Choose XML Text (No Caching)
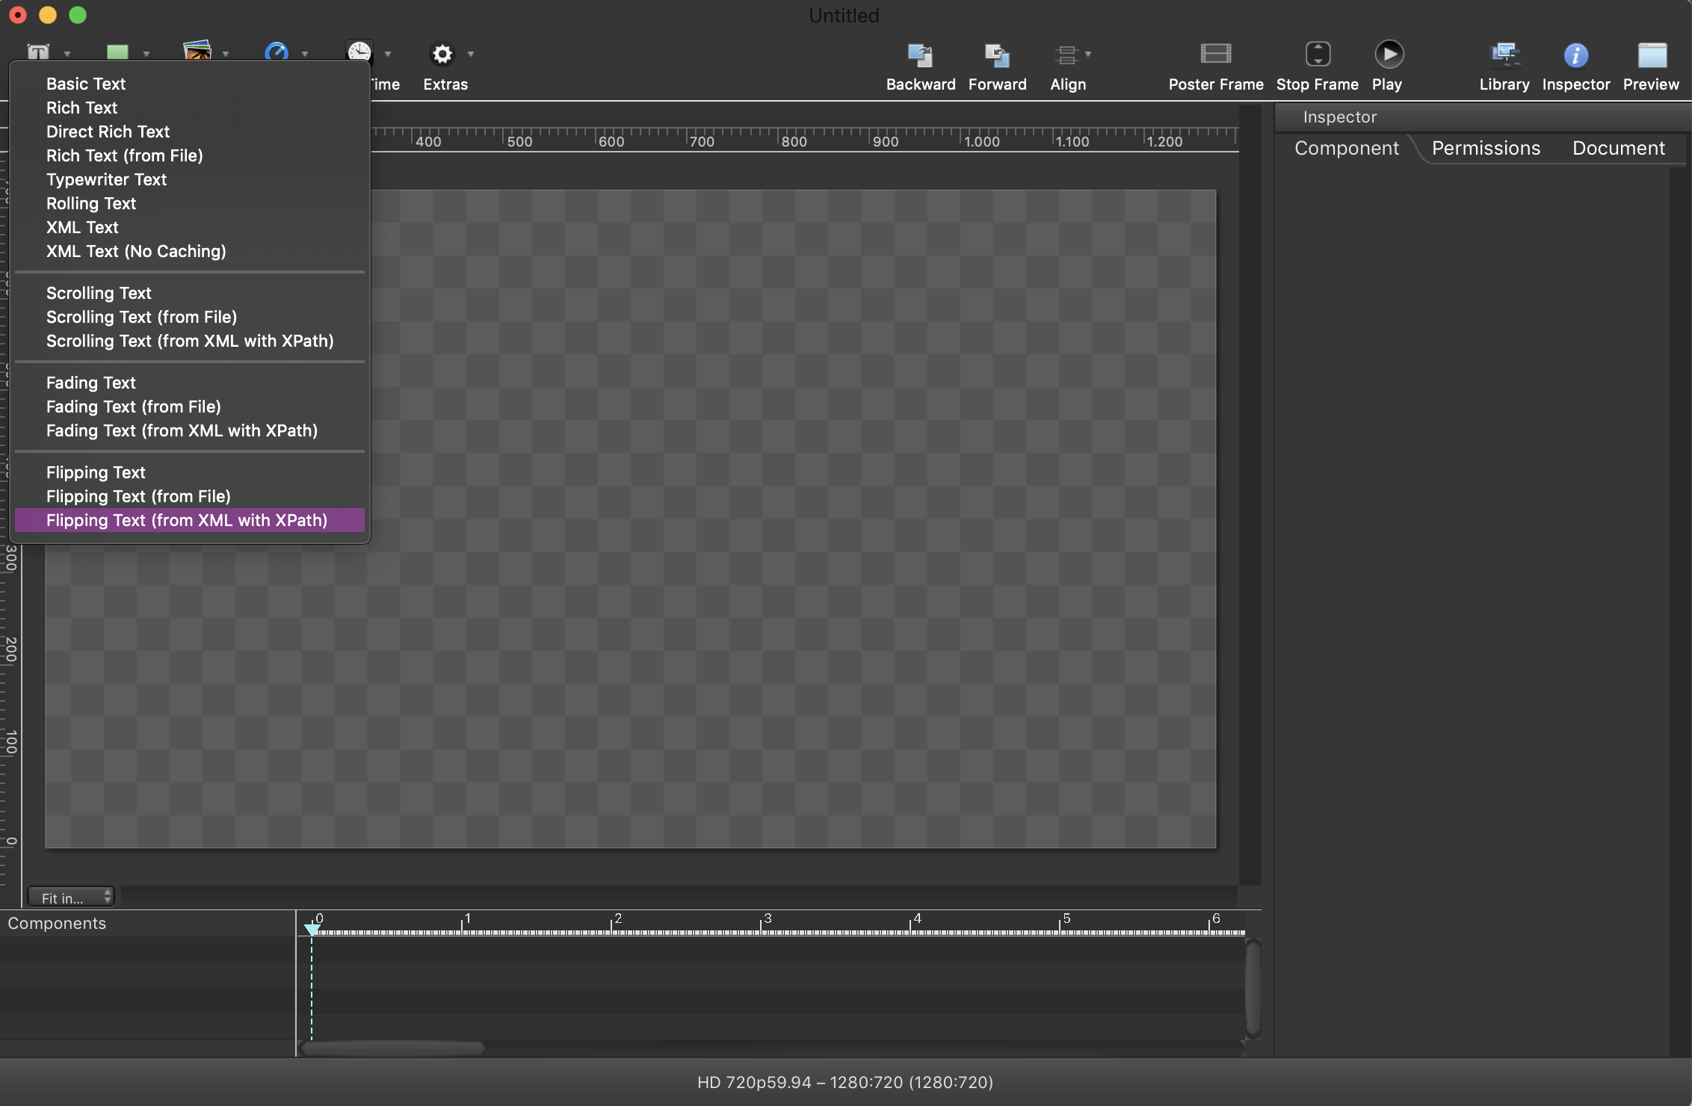 click(190, 251)
